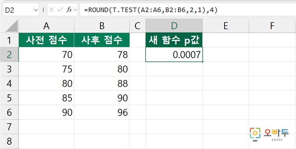Image resolution: width=296 pixels, height=149 pixels.
Task: Select cell B4 with value 88
Action: point(102,83)
